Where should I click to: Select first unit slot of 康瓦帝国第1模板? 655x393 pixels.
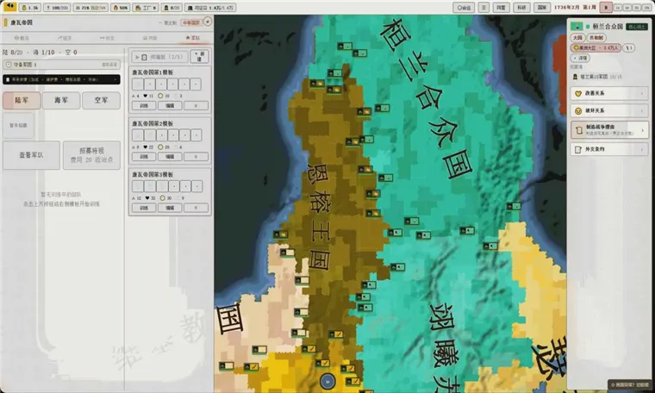tap(138, 84)
